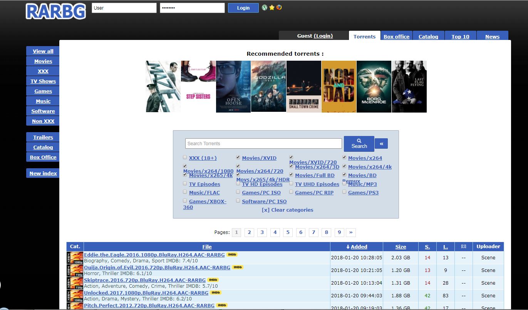The image size is (528, 310).
Task: Open the Small Town Crime recommended poster
Action: [x=304, y=86]
